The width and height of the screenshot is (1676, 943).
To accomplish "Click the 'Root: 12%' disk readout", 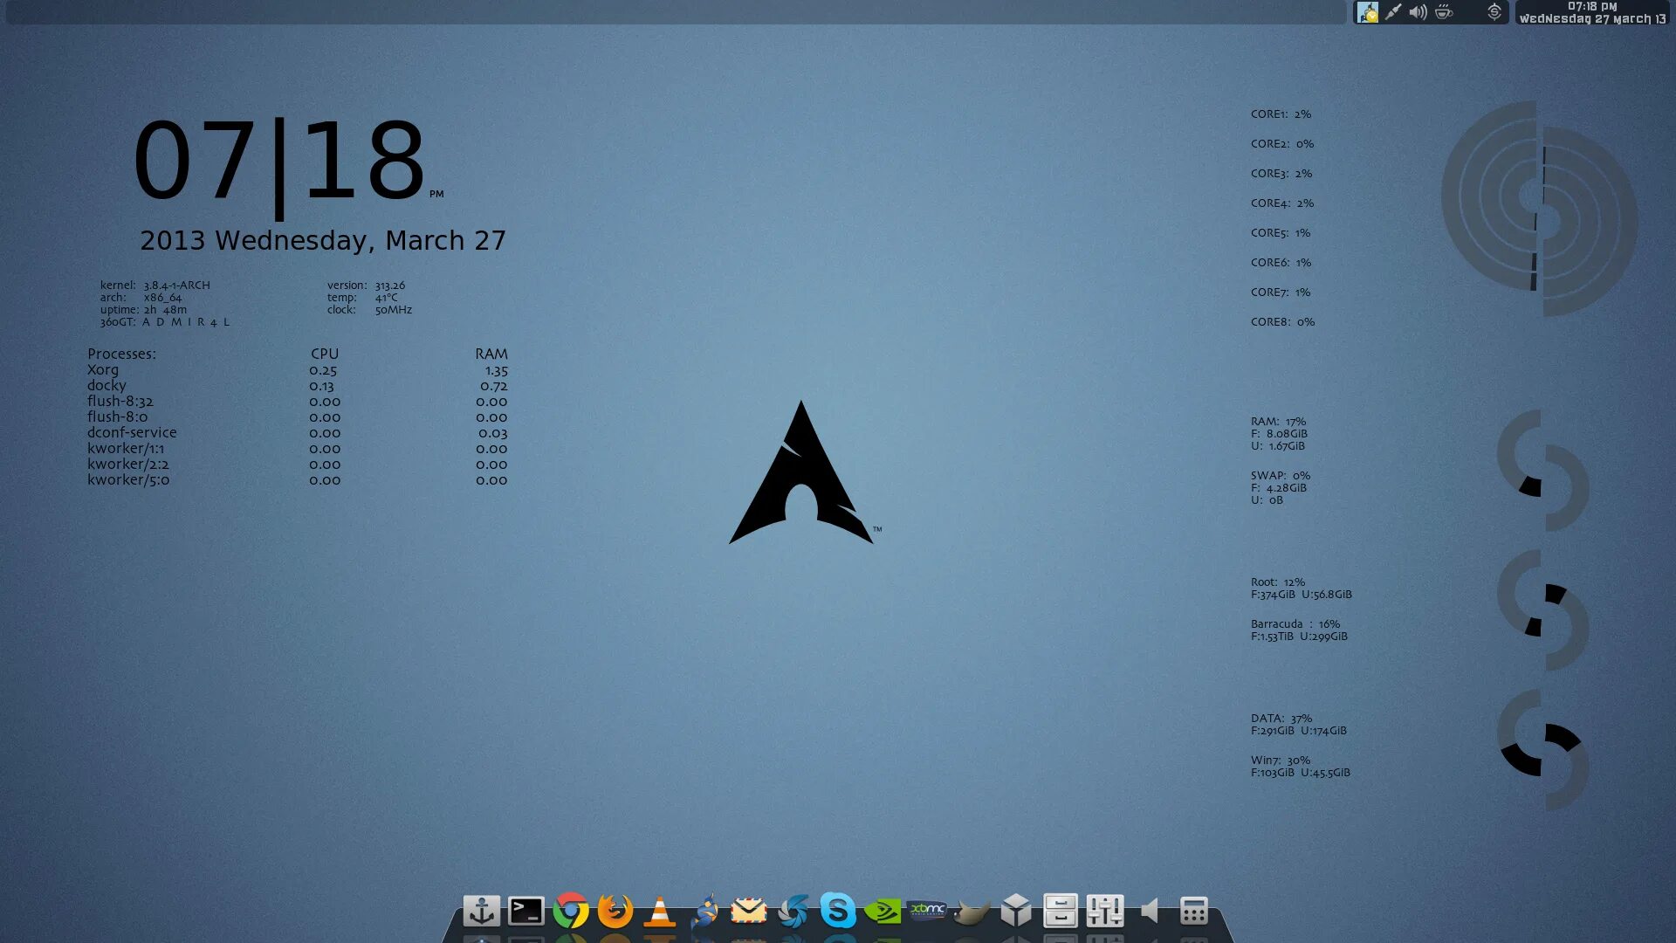I will (1277, 582).
